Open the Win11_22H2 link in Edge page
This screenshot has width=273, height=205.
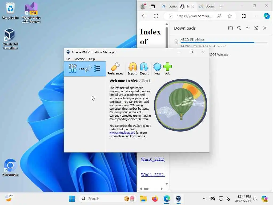152,175
